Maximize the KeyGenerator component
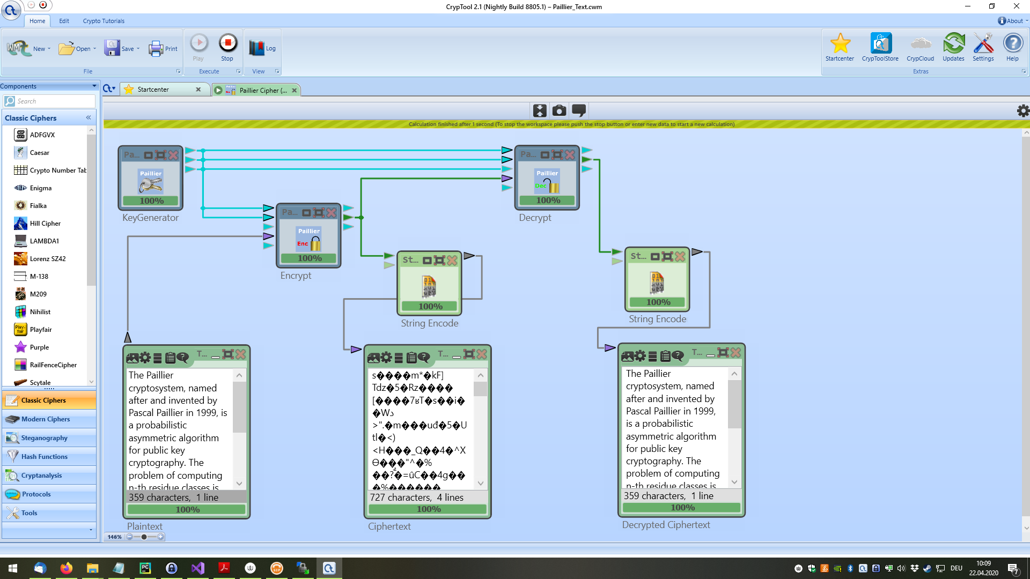The height and width of the screenshot is (579, 1030). click(160, 155)
